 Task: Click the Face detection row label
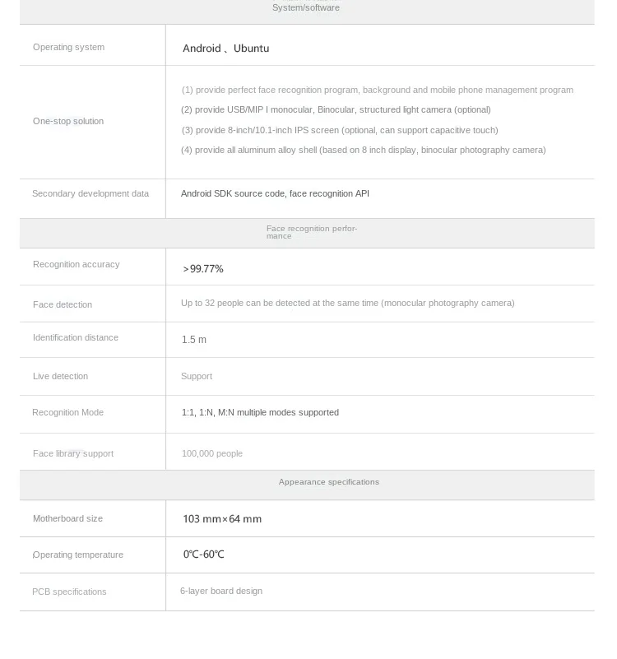tap(63, 305)
